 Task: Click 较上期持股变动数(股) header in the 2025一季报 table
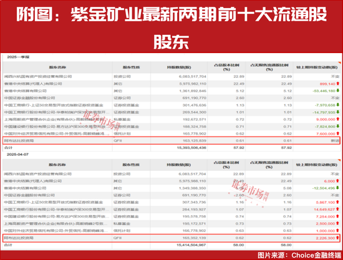[x=317, y=67]
